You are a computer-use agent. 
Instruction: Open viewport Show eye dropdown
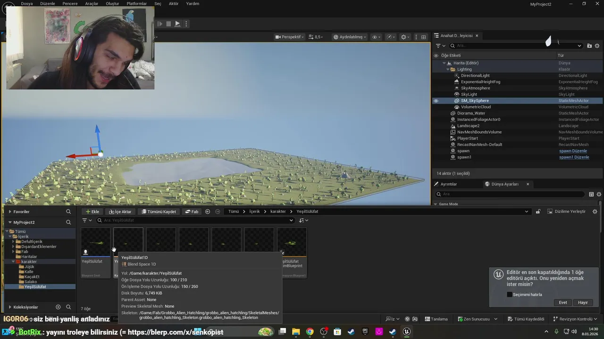pos(377,37)
